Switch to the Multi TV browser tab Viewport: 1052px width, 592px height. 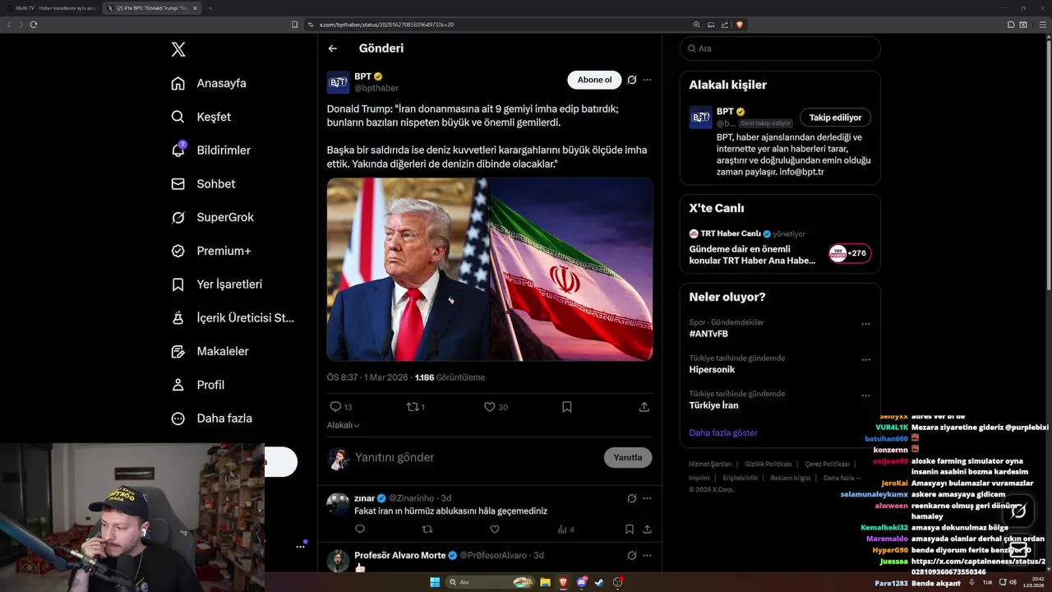tap(53, 7)
